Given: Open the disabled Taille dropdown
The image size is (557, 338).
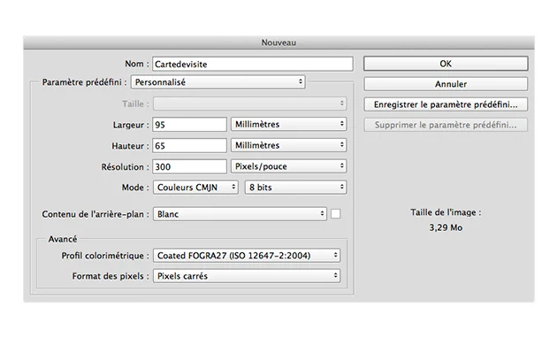Looking at the screenshot, I should pyautogui.click(x=249, y=104).
